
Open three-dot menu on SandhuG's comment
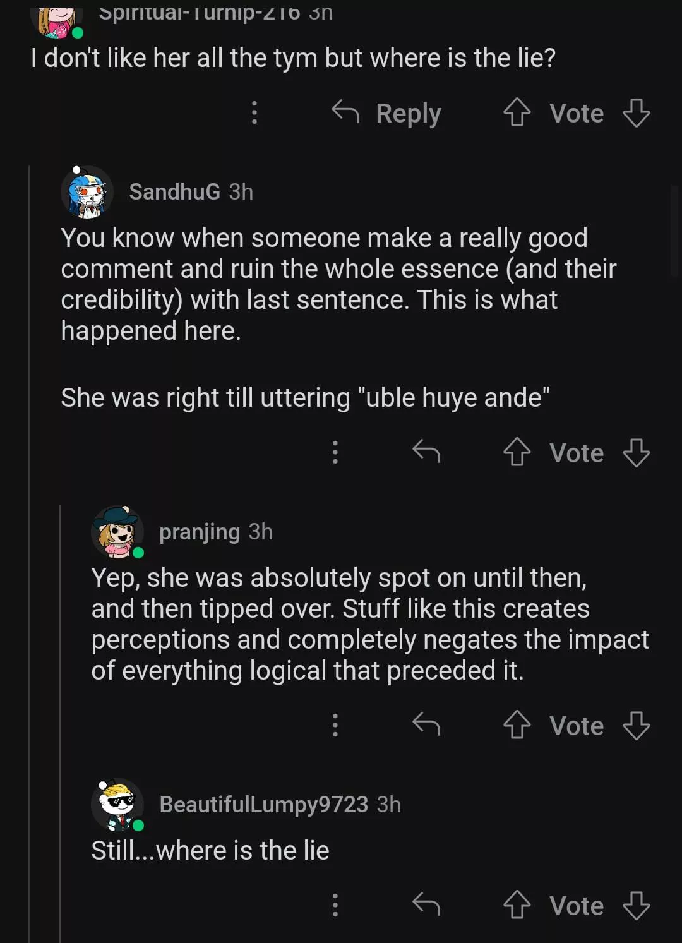point(335,452)
